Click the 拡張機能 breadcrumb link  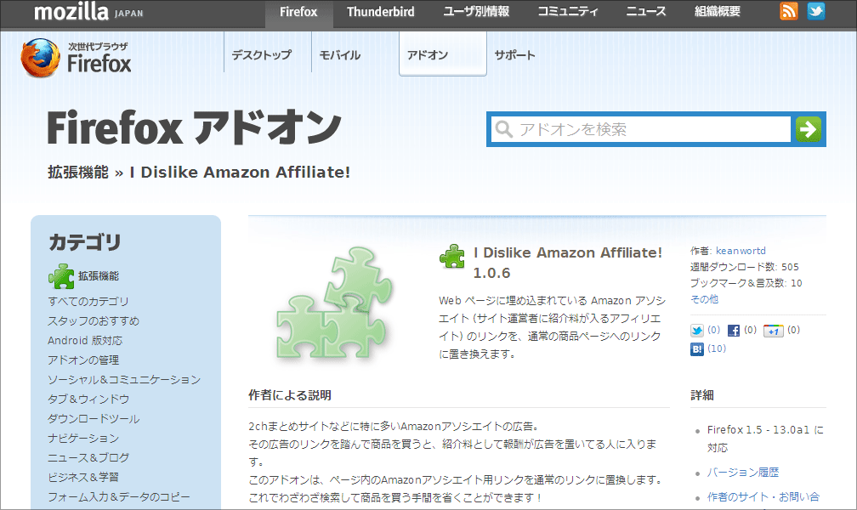coord(78,173)
